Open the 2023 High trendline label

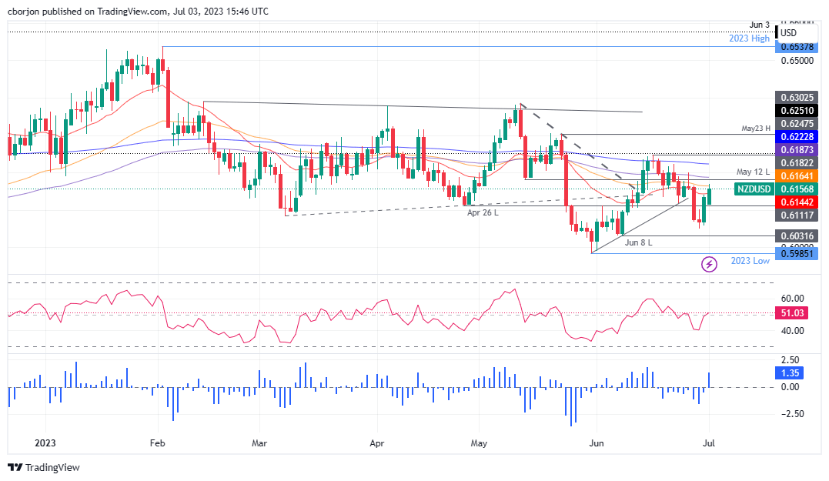(x=747, y=38)
